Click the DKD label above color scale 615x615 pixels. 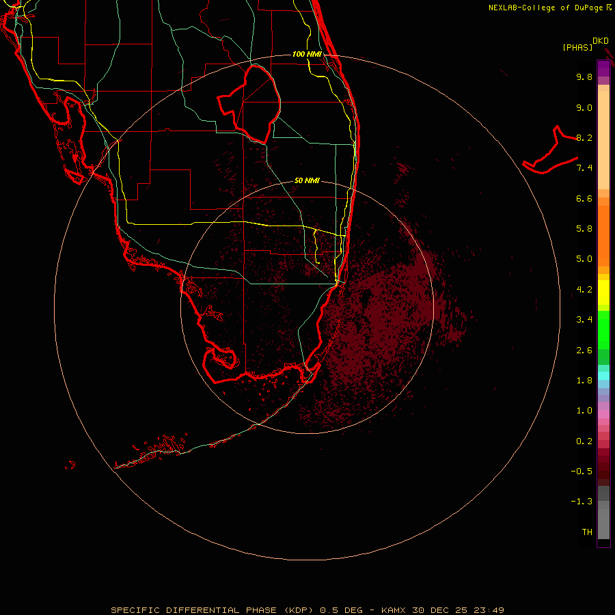pos(601,41)
